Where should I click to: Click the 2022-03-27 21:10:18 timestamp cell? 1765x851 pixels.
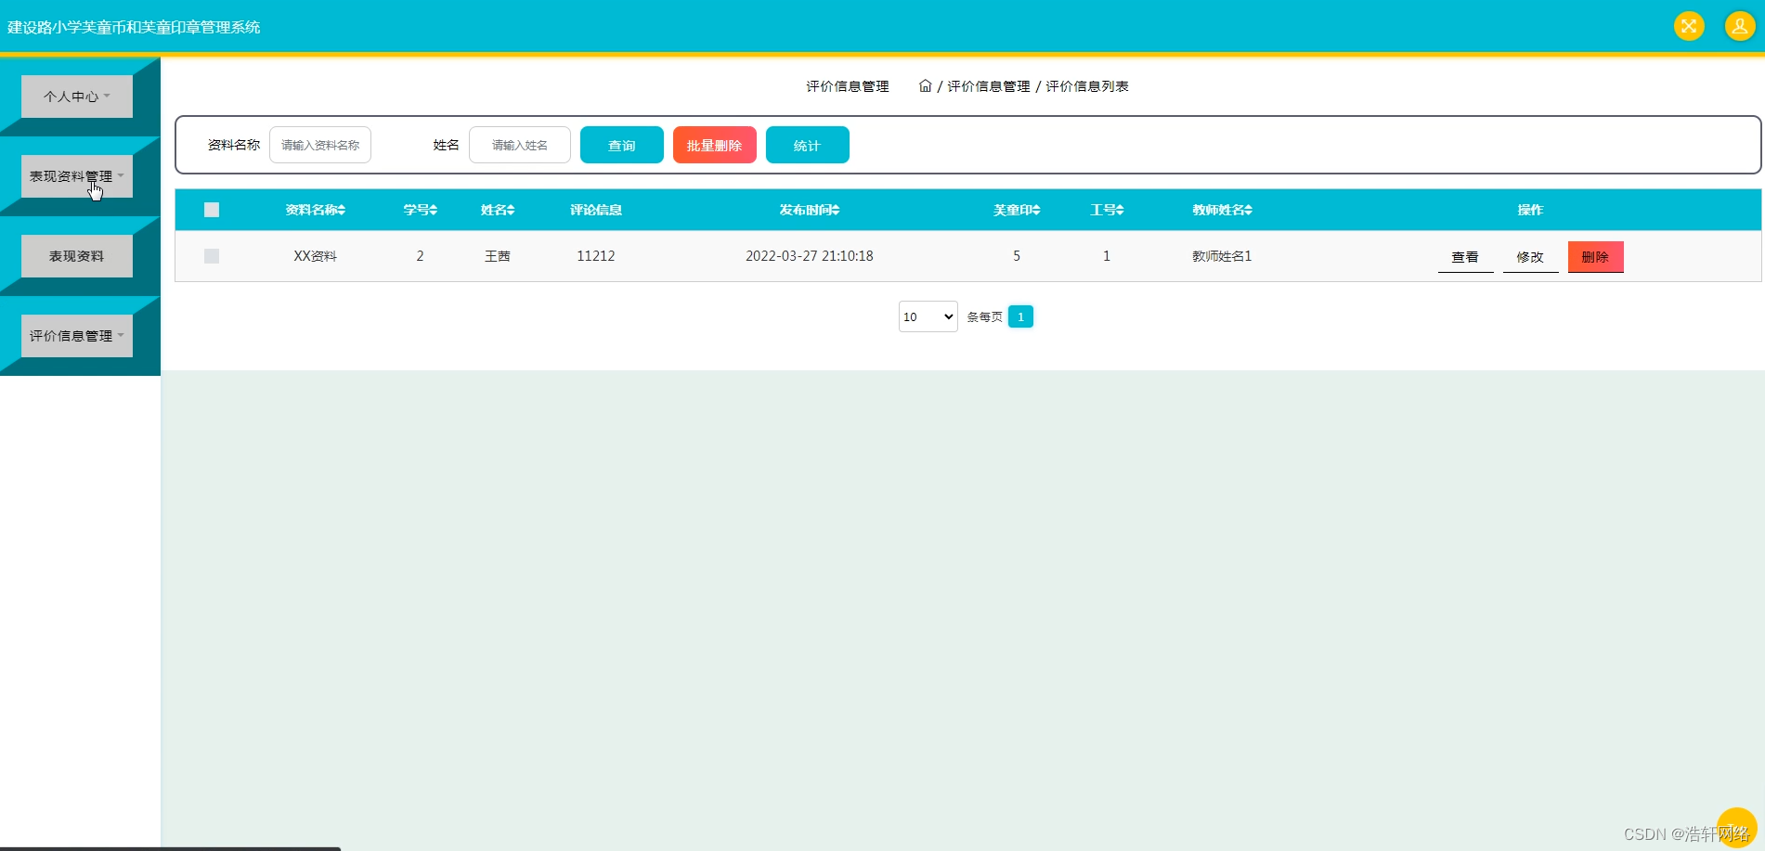[x=810, y=256]
